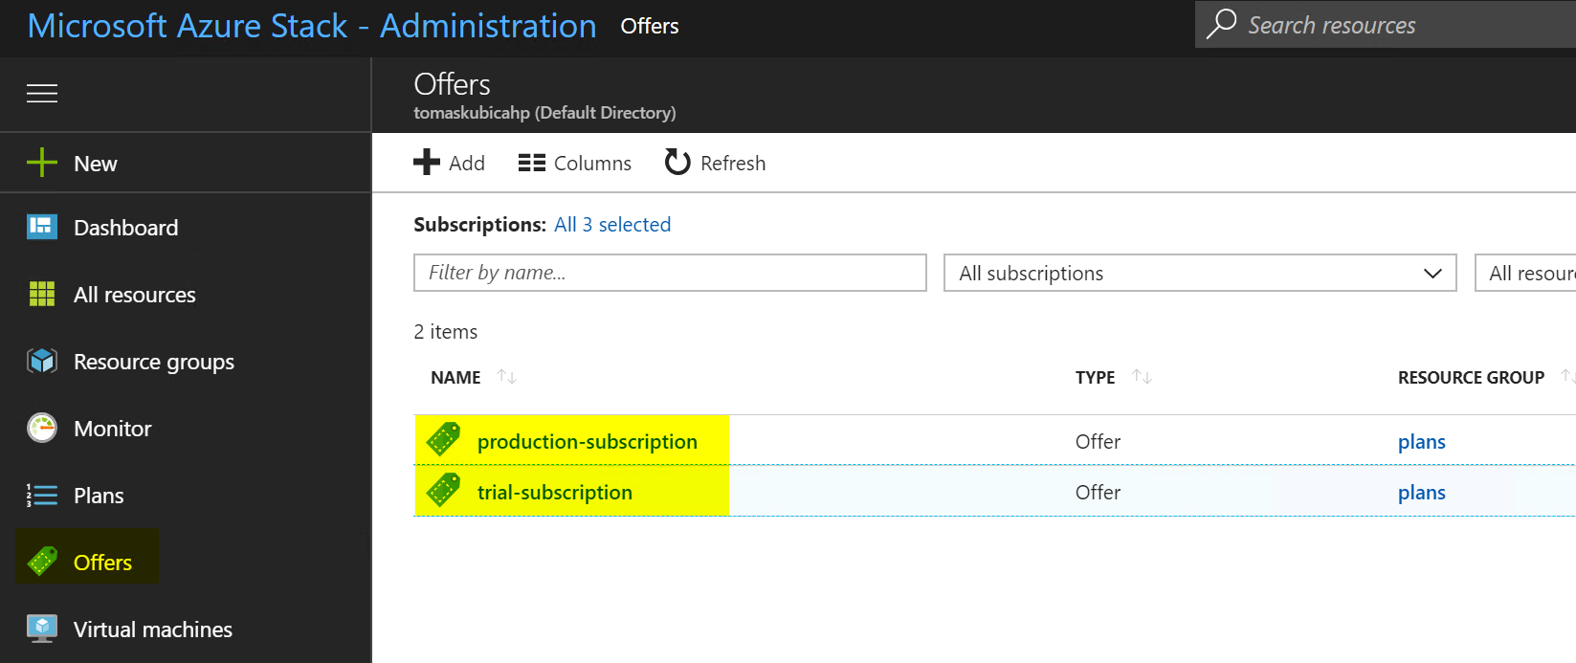The image size is (1576, 663).
Task: Toggle the hamburger sidebar menu
Action: pyautogui.click(x=42, y=93)
